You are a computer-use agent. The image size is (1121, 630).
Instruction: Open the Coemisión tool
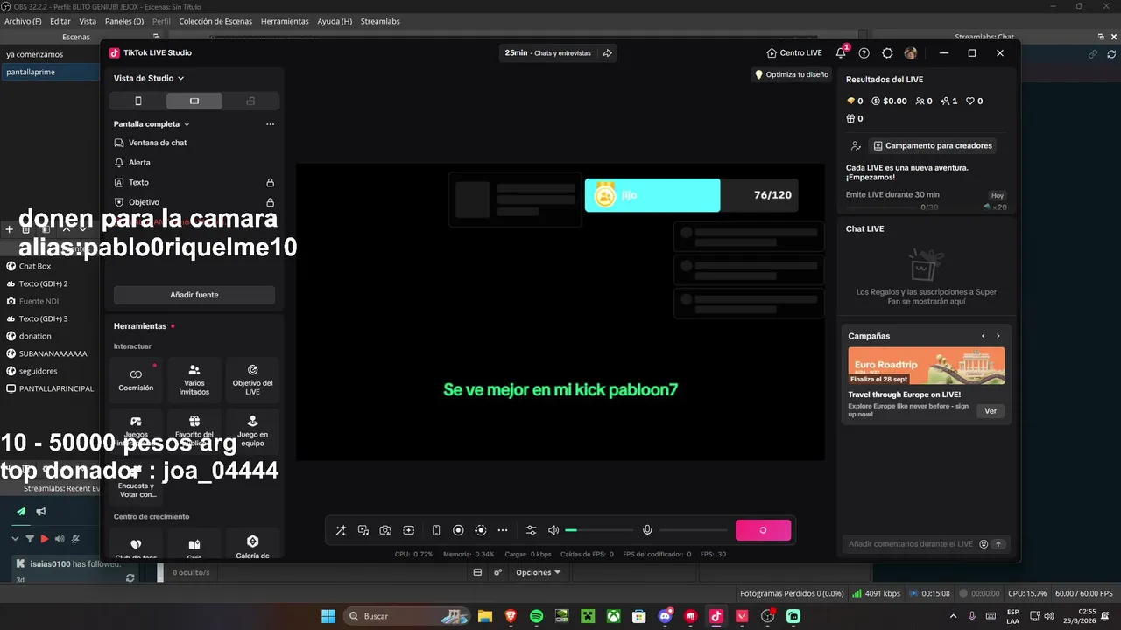pos(136,380)
